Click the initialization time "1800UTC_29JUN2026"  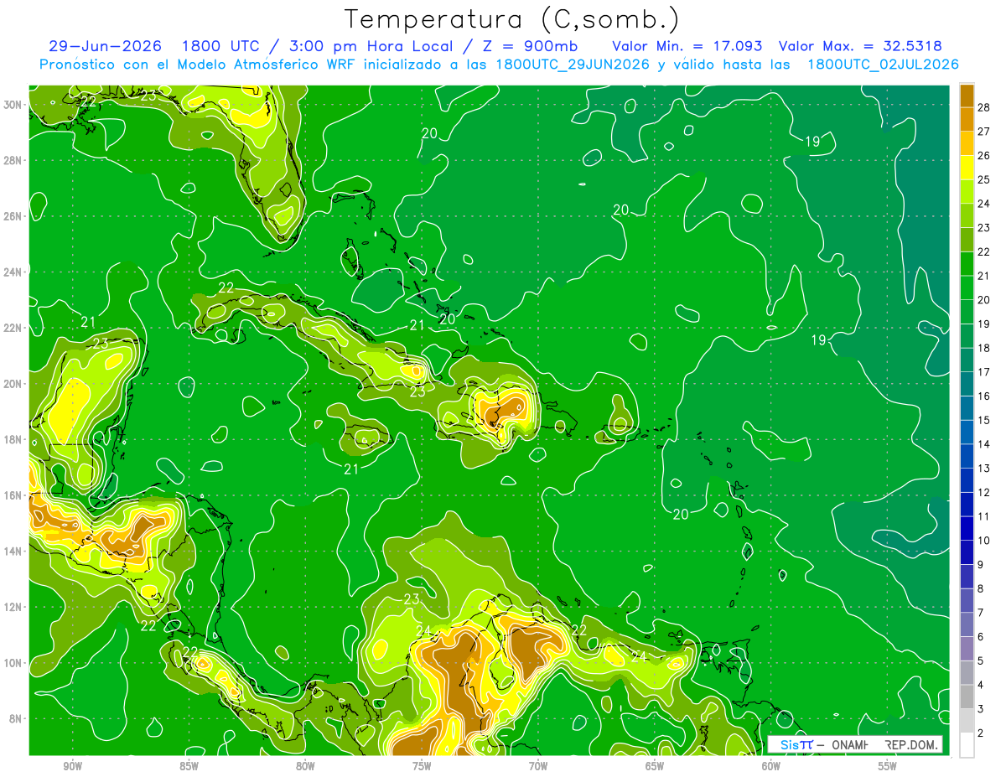[572, 65]
